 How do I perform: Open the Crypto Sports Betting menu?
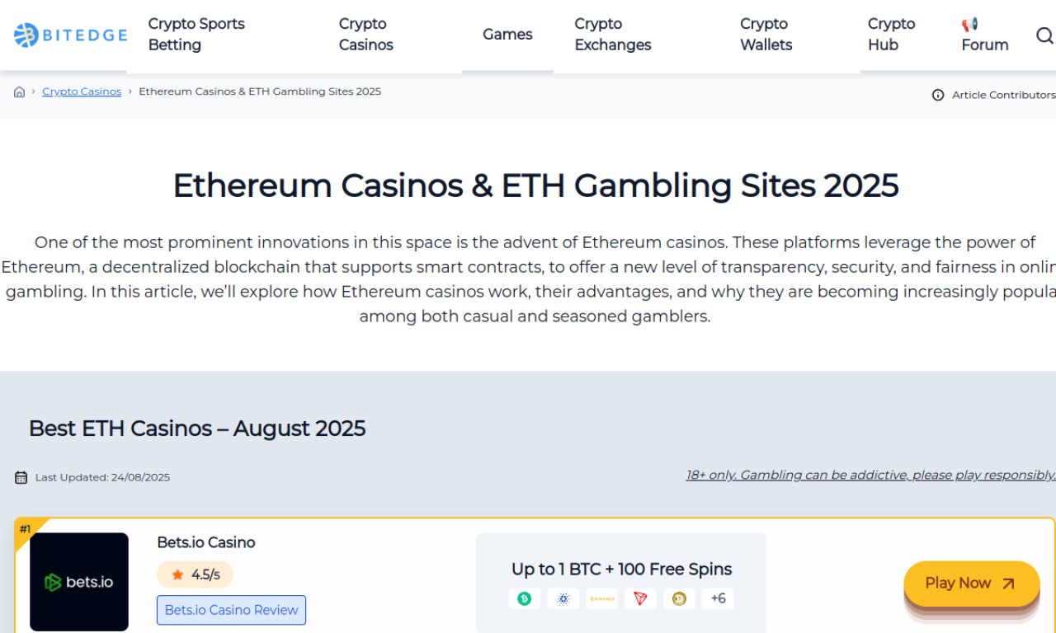[196, 35]
